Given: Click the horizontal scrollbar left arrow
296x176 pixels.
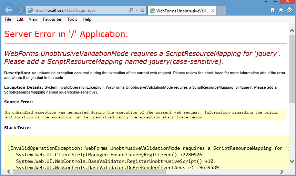Looking at the screenshot, I should point(9,172).
